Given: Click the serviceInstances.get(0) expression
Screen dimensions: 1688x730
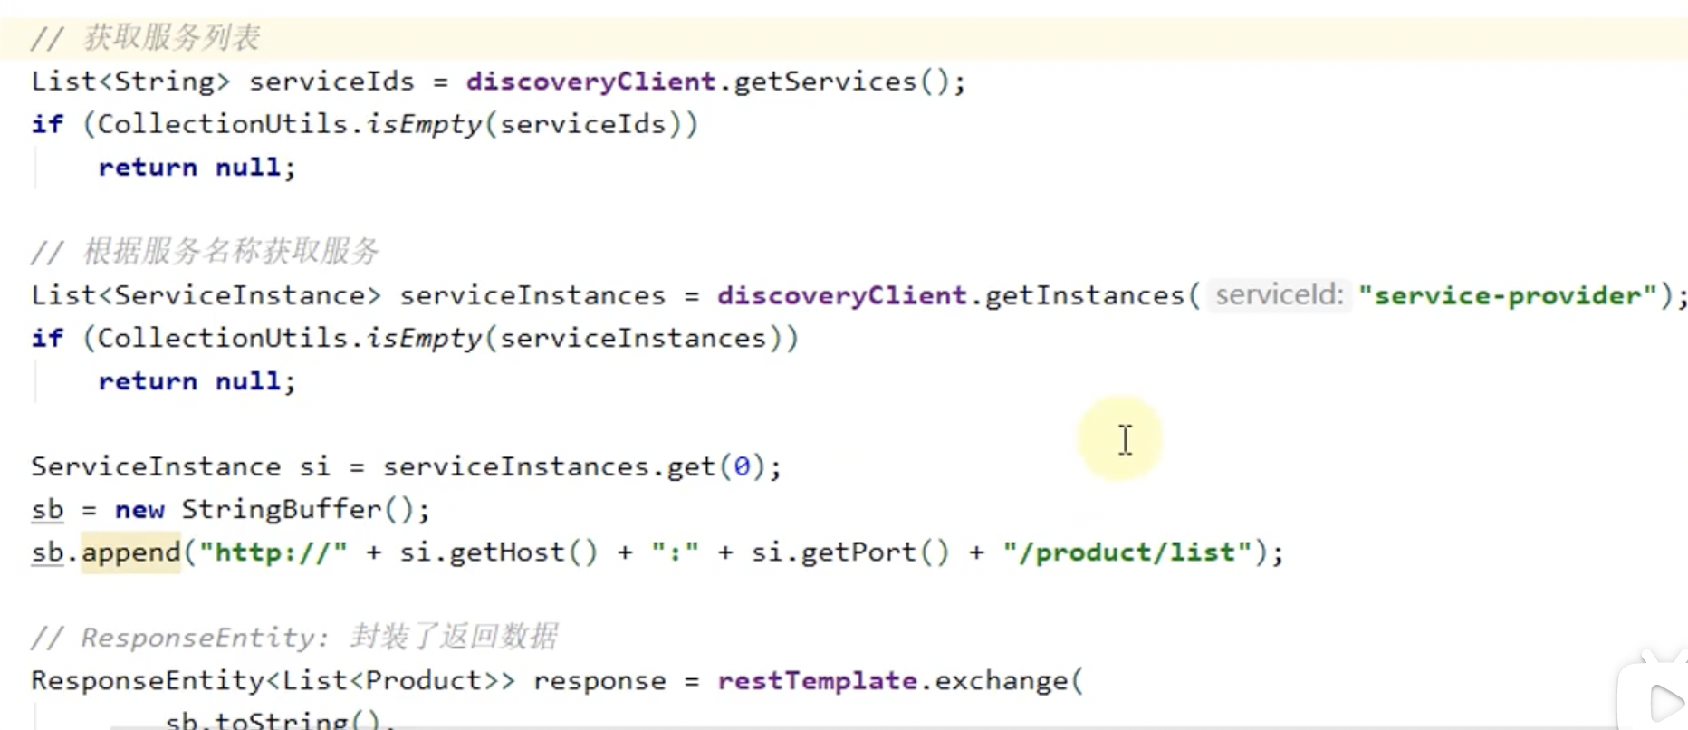Looking at the screenshot, I should 572,466.
